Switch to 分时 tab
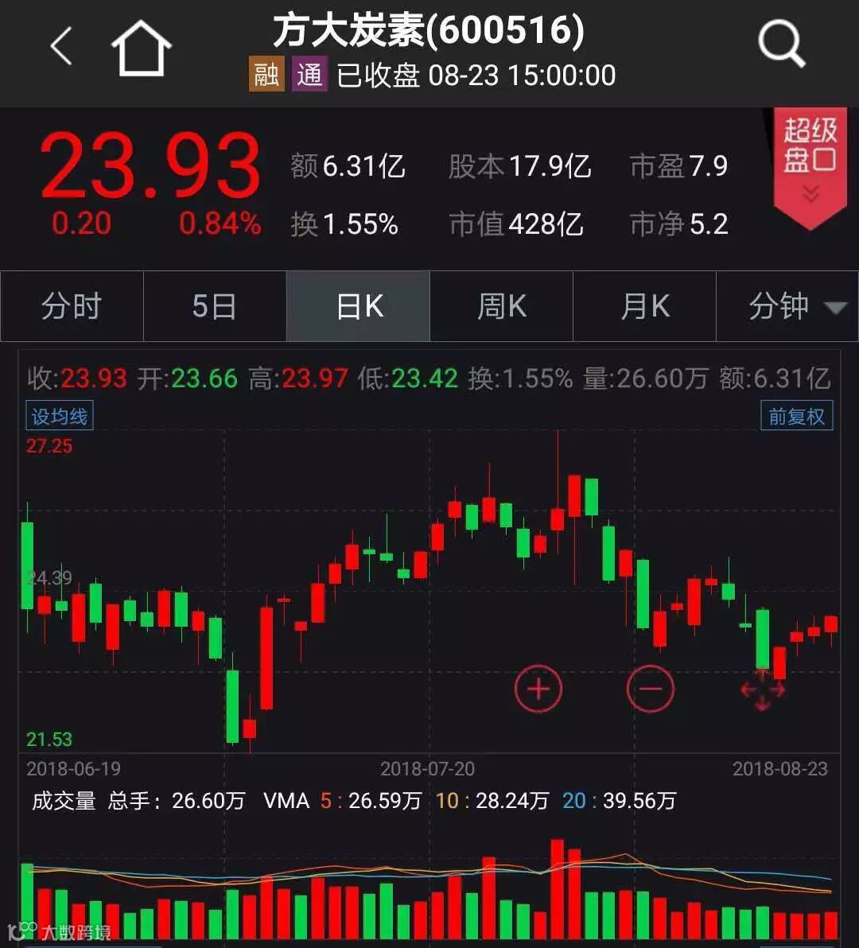This screenshot has height=948, width=859. click(x=72, y=306)
